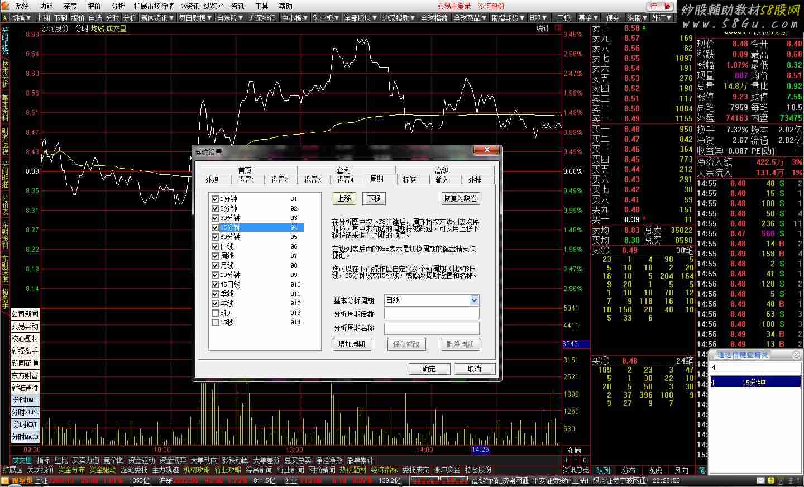Switch to the 外观 settings tab
This screenshot has height=487, width=804.
tap(212, 180)
